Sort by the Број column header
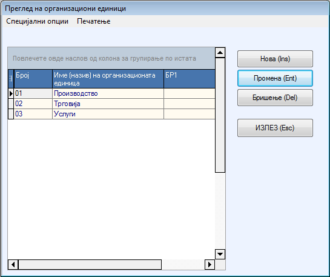 point(33,79)
